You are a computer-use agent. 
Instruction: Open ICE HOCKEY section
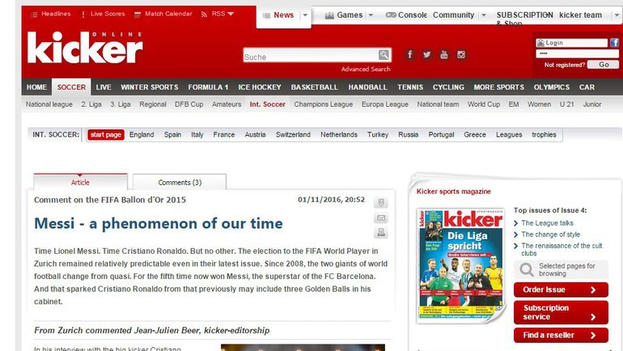click(260, 87)
